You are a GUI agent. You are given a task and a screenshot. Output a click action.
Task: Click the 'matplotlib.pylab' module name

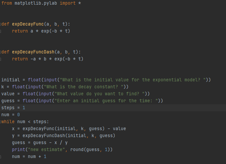pos(36,3)
